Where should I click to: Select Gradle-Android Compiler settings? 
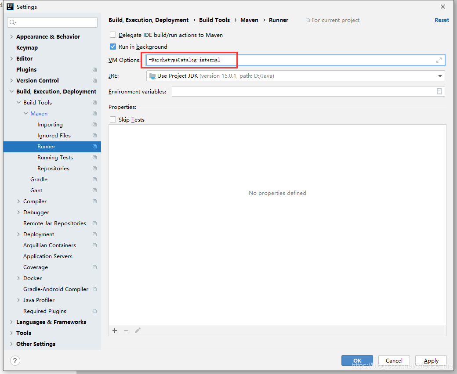56,289
